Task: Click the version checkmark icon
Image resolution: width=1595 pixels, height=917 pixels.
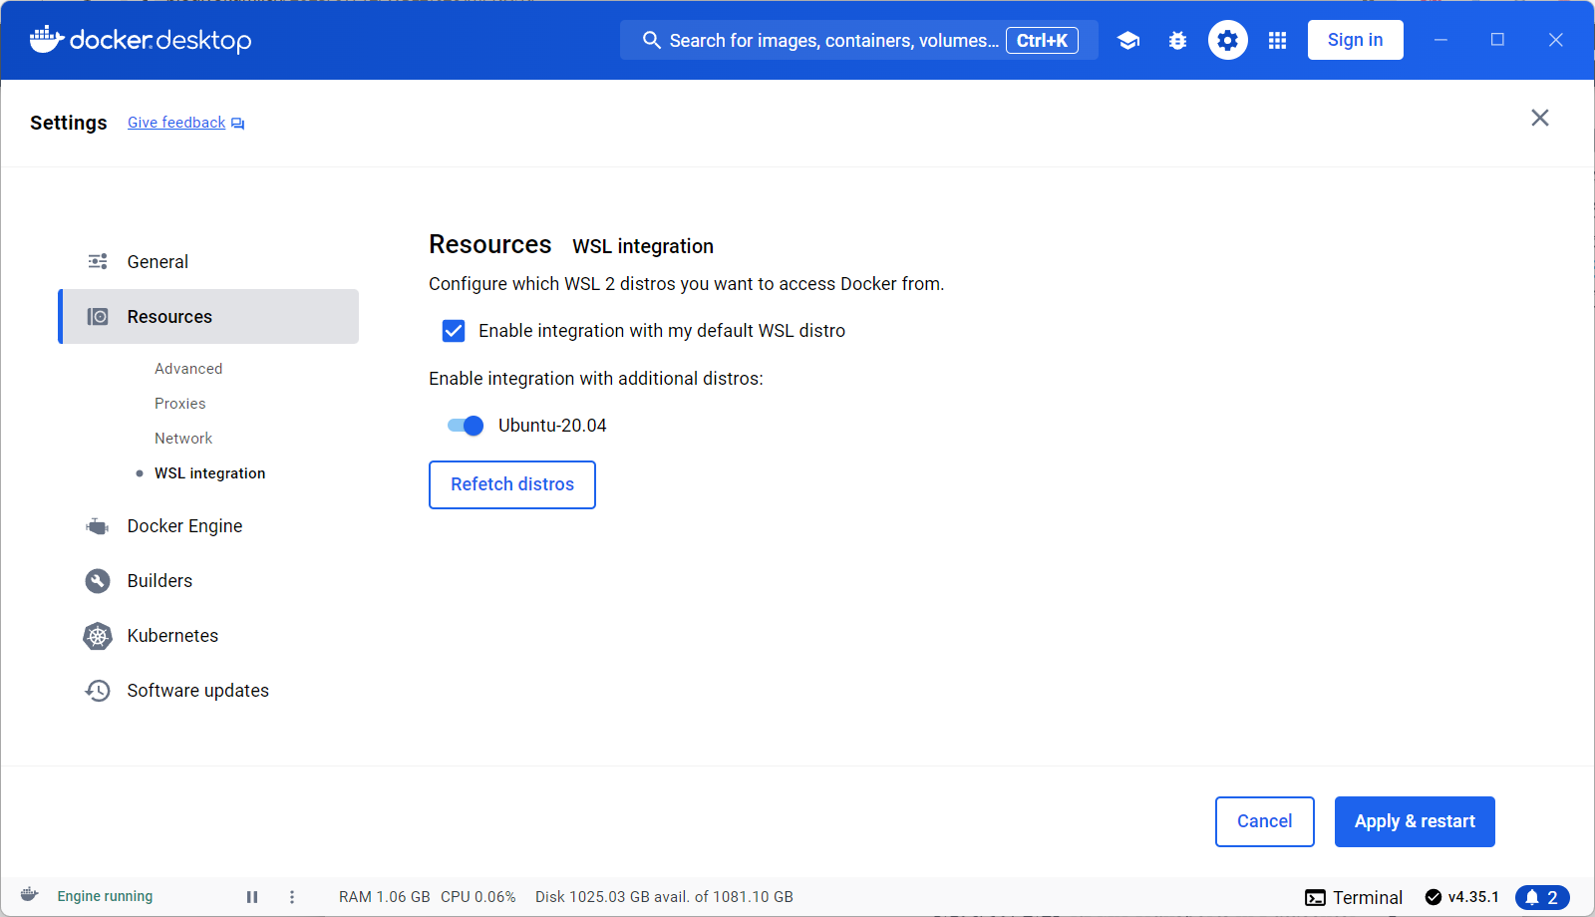Action: 1434,897
